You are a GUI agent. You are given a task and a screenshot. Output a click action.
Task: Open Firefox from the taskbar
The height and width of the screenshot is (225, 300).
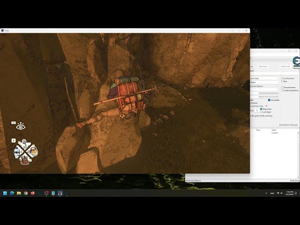pyautogui.click(x=33, y=193)
